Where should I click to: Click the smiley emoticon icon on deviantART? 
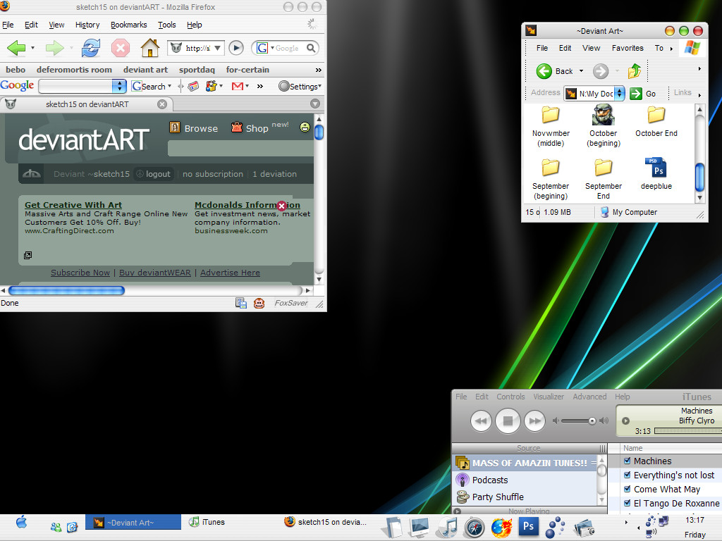(305, 127)
